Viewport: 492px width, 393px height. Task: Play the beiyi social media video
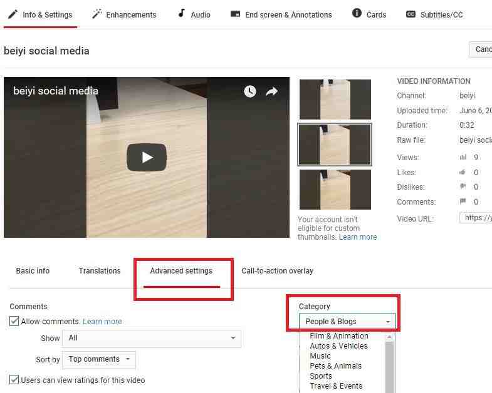pos(147,157)
